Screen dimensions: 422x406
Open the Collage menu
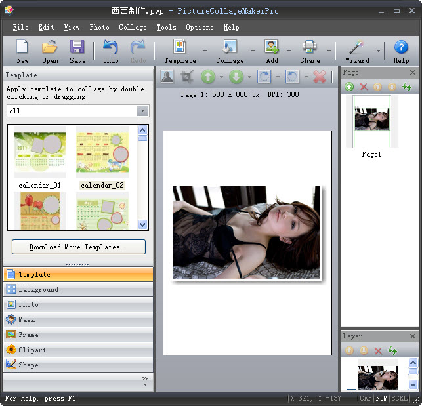pos(133,27)
